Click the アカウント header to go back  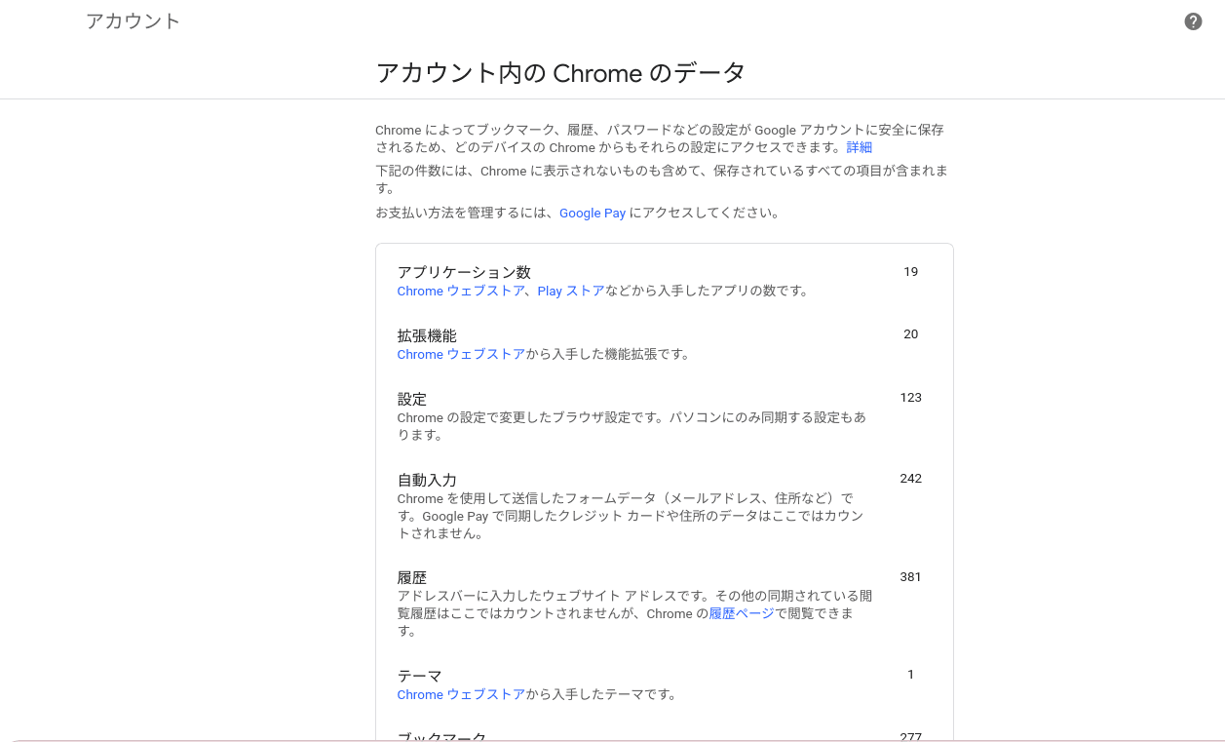[x=133, y=20]
